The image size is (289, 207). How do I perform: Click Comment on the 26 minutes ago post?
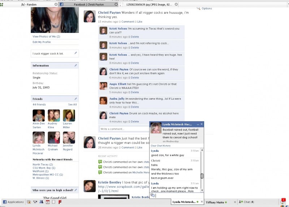click(128, 147)
